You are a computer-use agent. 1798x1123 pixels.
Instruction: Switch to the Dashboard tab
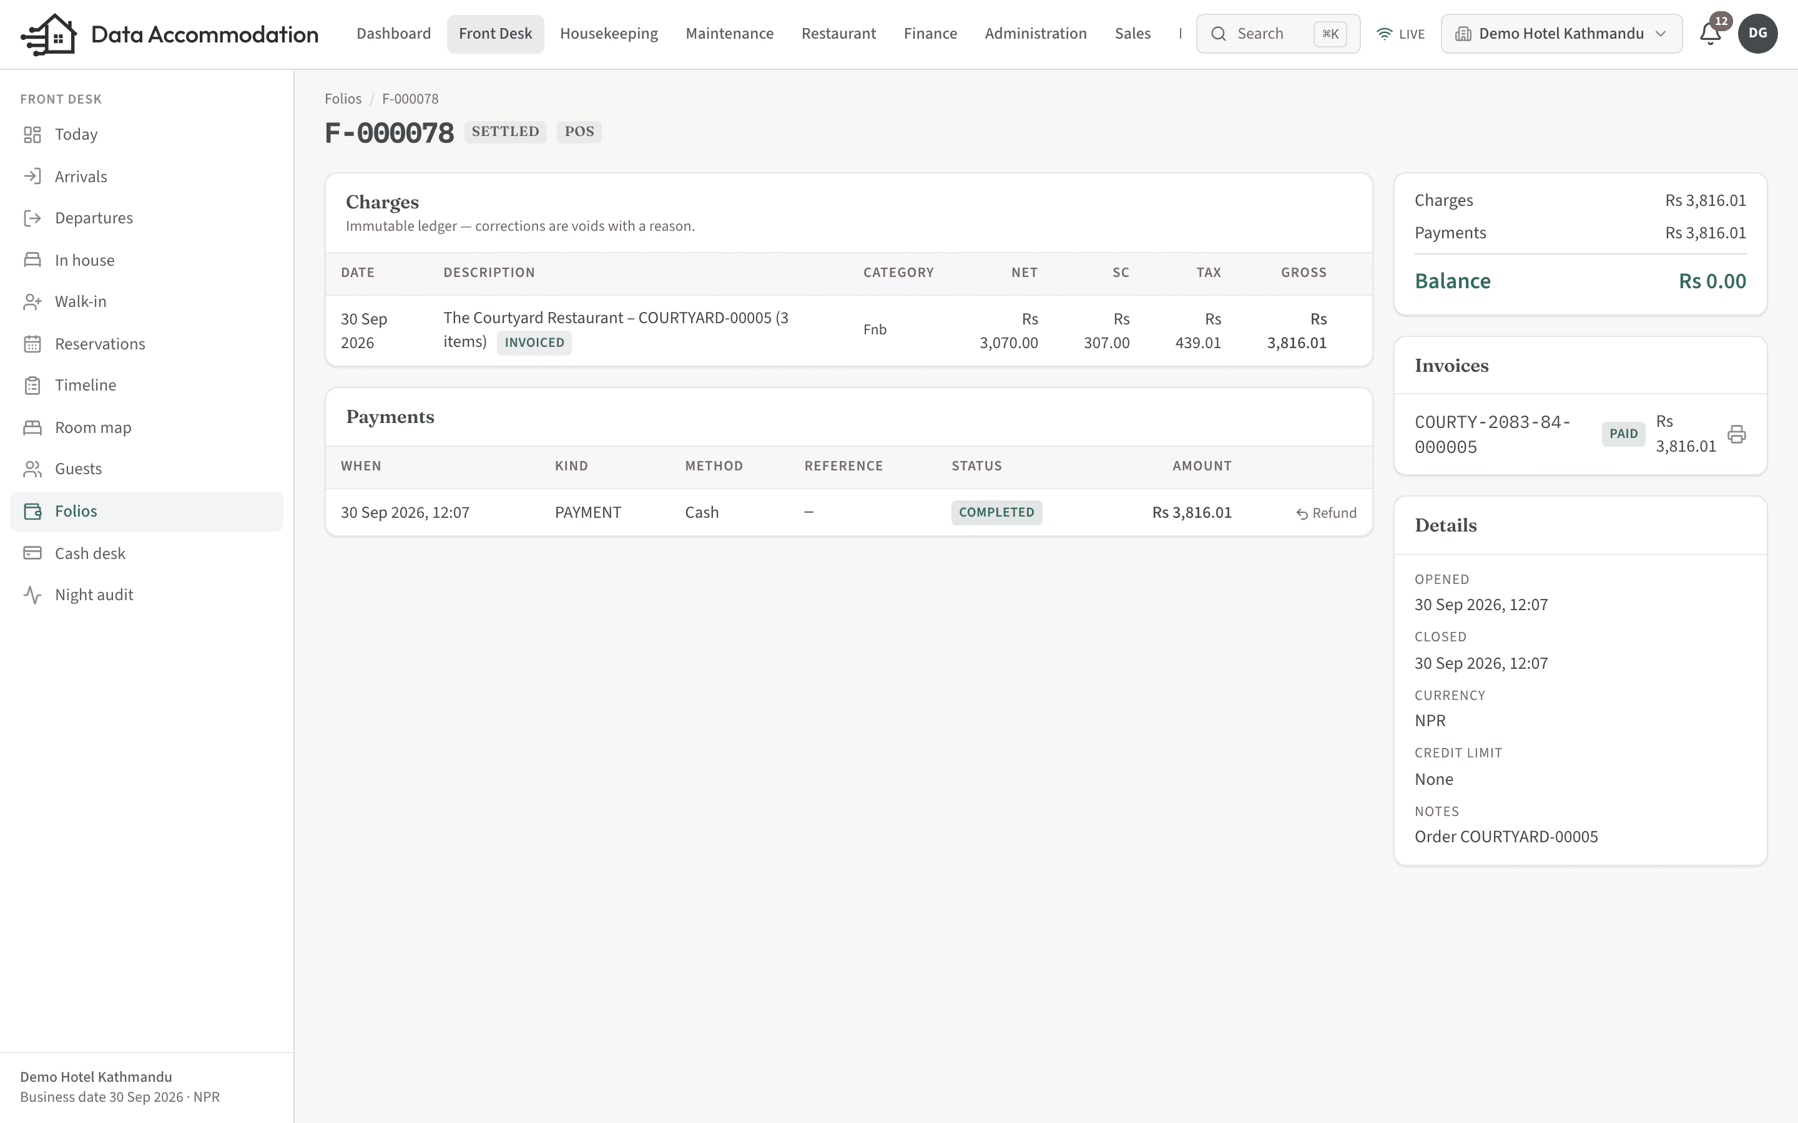393,34
